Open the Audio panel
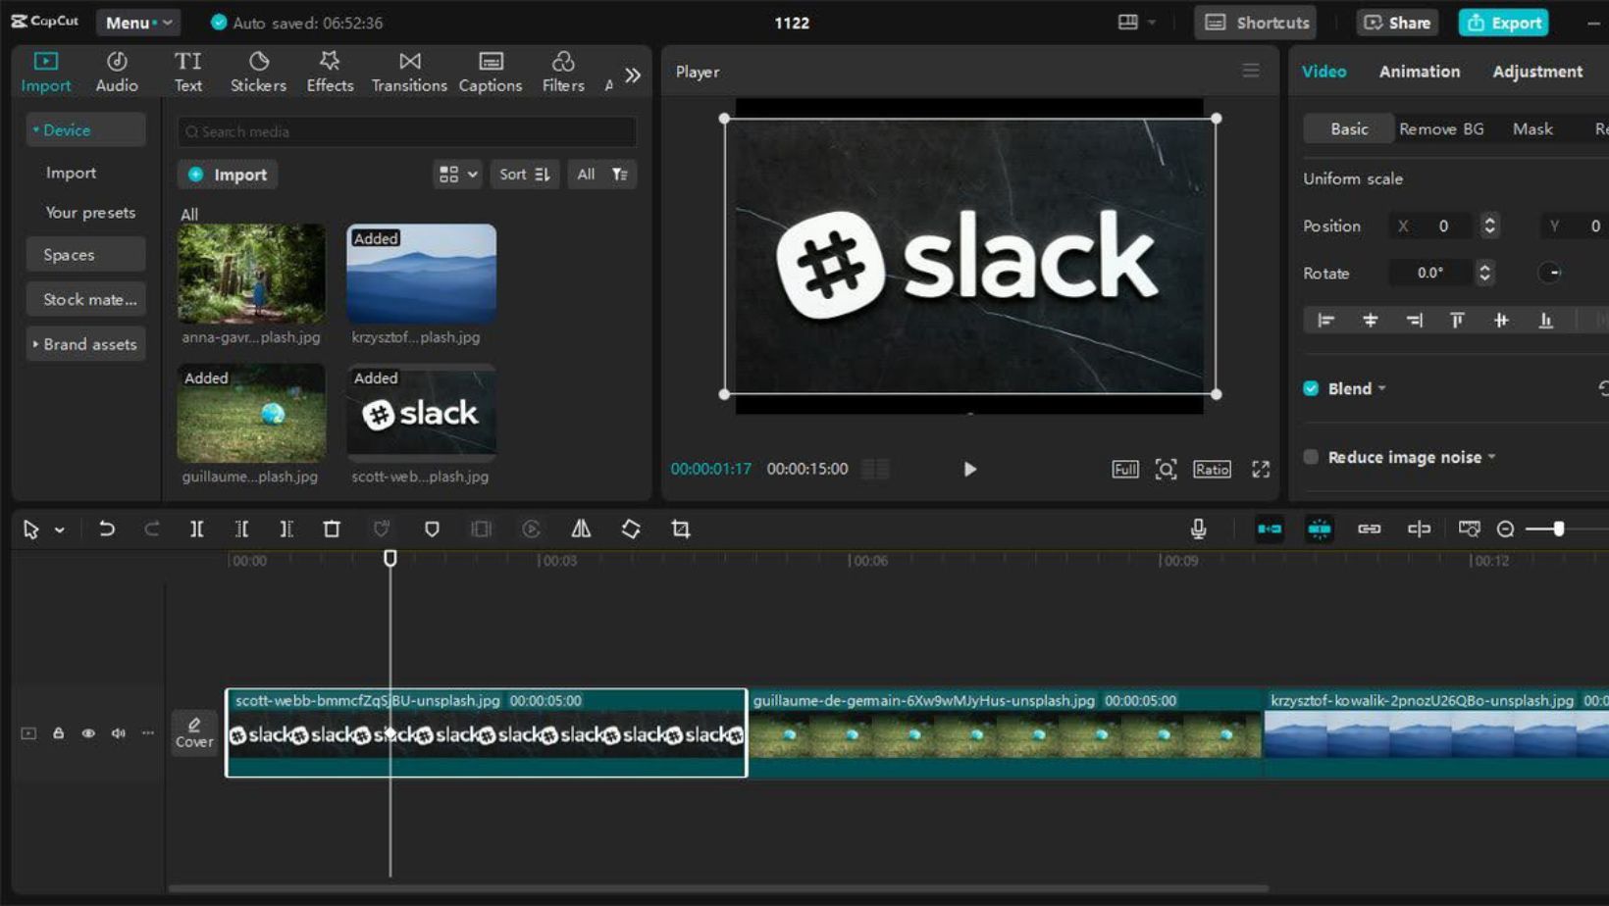Screen dimensions: 1609x906 tap(117, 72)
